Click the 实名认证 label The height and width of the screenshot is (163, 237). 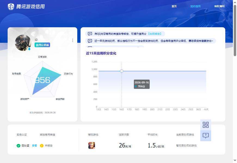tap(22, 135)
